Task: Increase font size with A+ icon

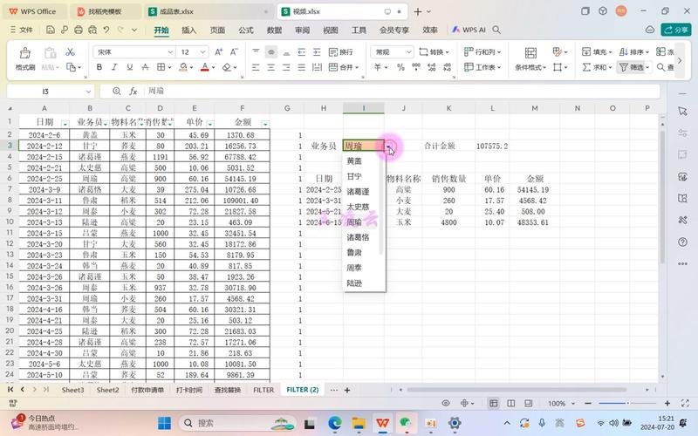Action: coord(219,52)
